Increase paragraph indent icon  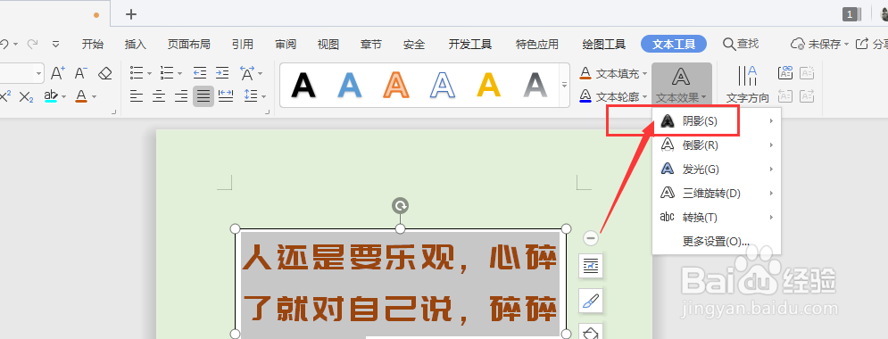222,73
